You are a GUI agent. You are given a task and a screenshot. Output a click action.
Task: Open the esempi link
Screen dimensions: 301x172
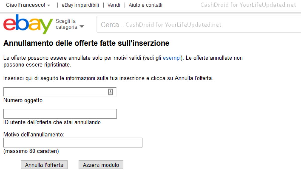tap(172, 58)
